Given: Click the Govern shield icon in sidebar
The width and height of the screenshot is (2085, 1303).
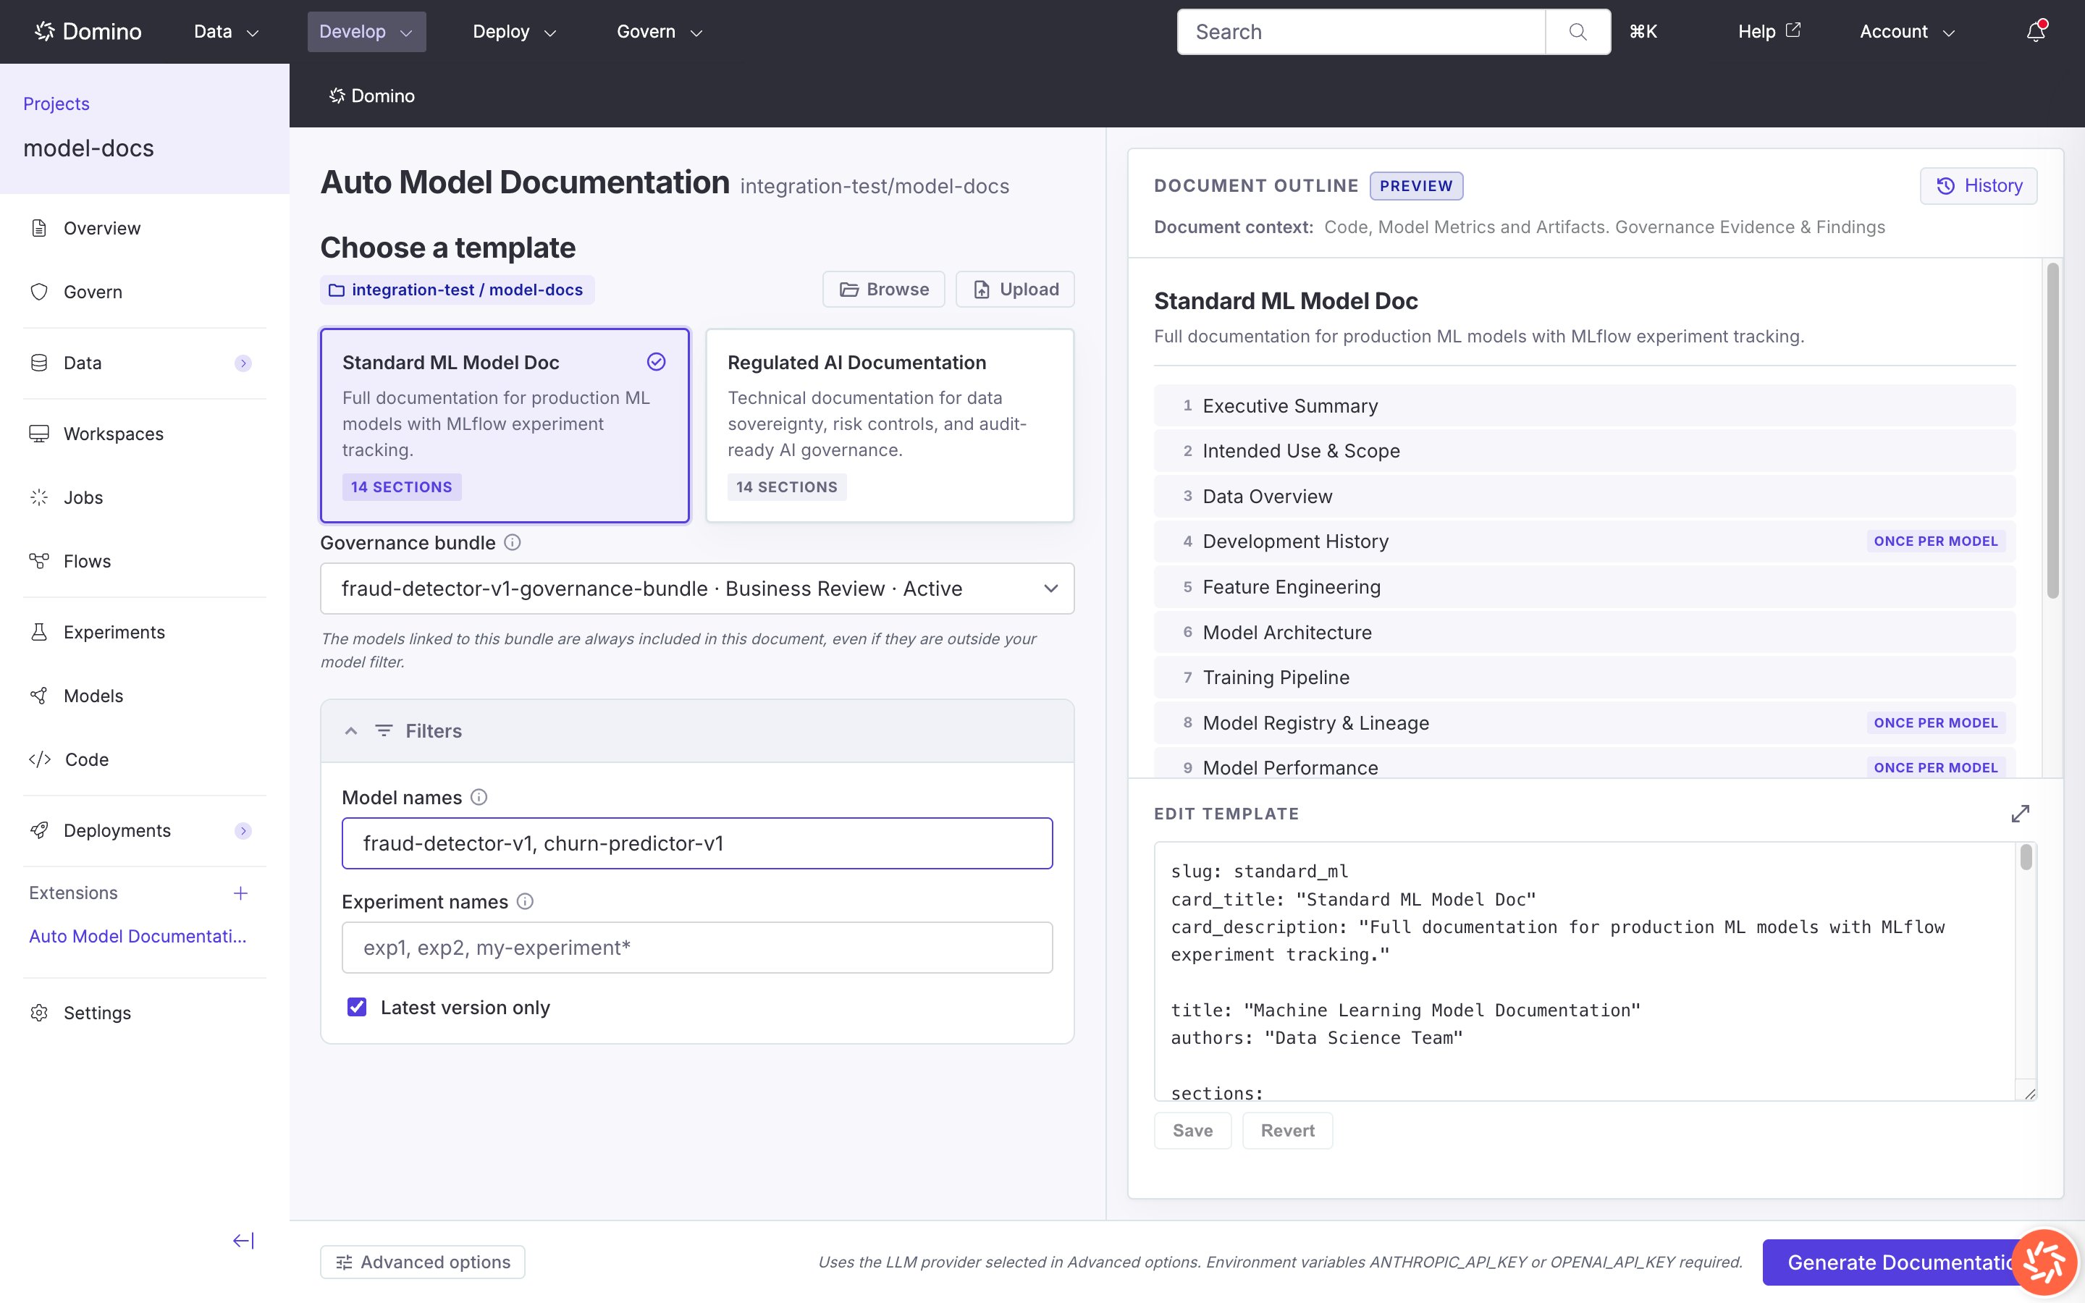Looking at the screenshot, I should [x=39, y=291].
